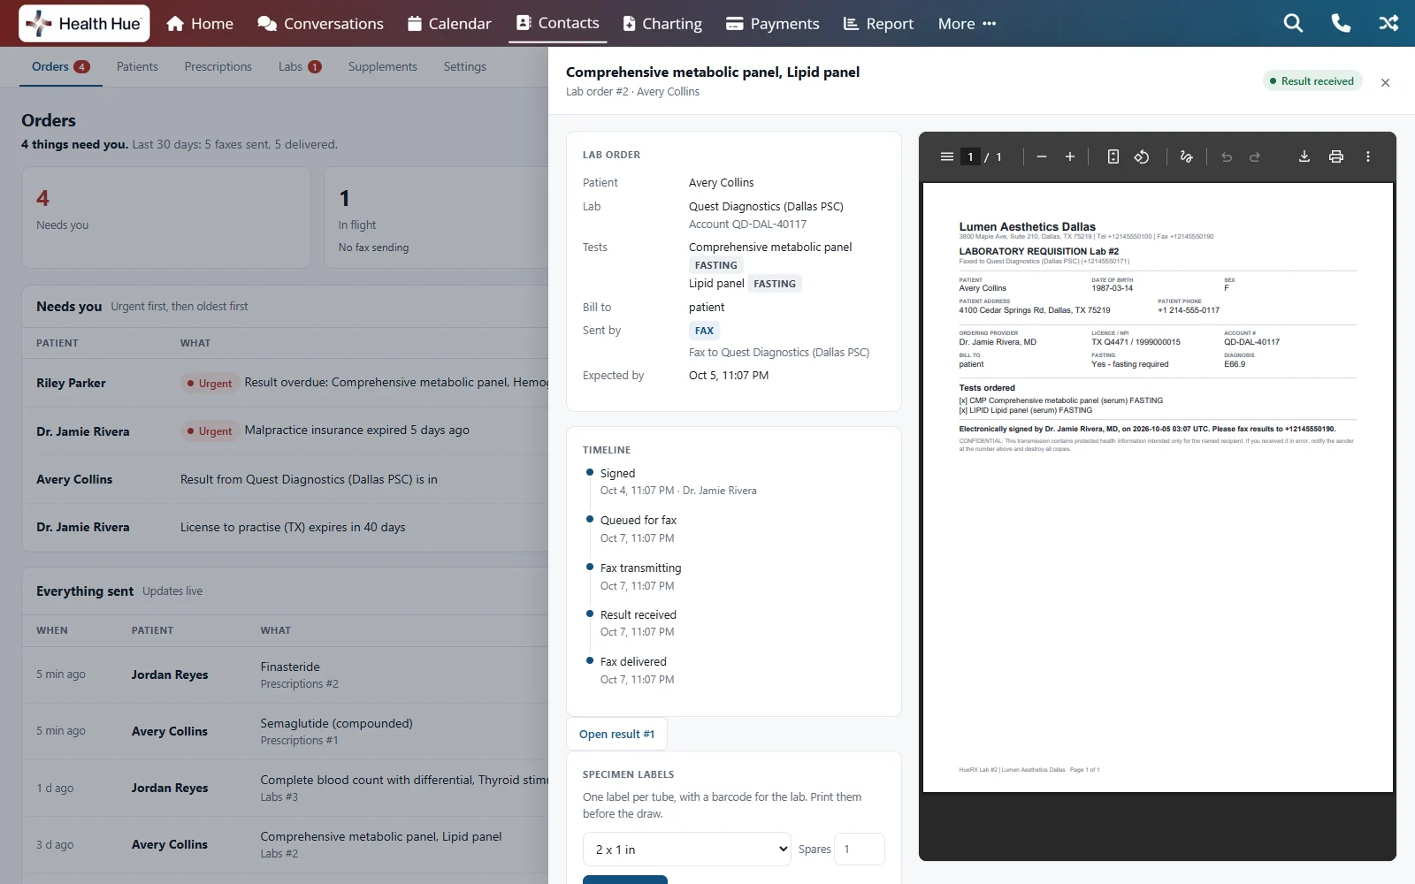The width and height of the screenshot is (1415, 884).
Task: Open the Payments section
Action: tap(773, 24)
